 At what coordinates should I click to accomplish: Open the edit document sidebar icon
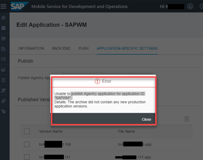[x=3, y=90]
